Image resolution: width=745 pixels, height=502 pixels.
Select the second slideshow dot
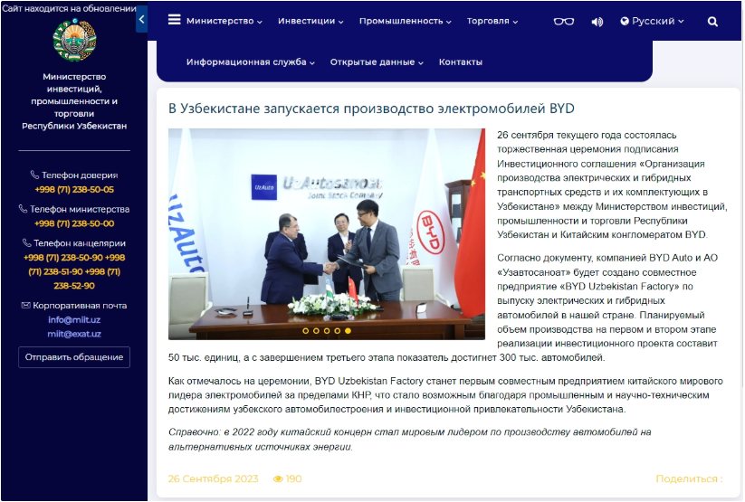(x=316, y=330)
